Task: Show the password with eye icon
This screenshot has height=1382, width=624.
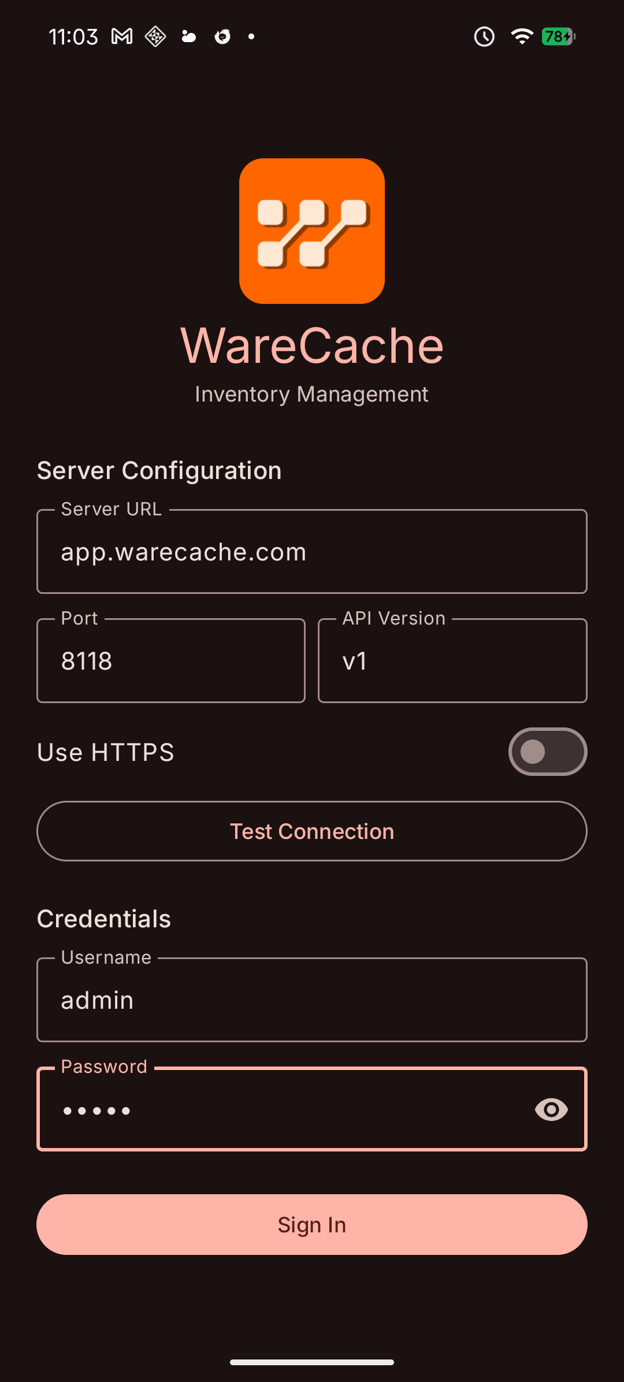Action: (x=551, y=1109)
